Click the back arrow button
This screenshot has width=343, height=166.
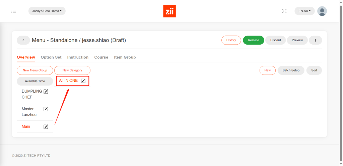(x=23, y=40)
